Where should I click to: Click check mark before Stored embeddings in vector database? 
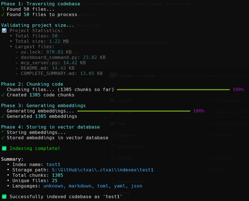pyautogui.click(x=3, y=138)
